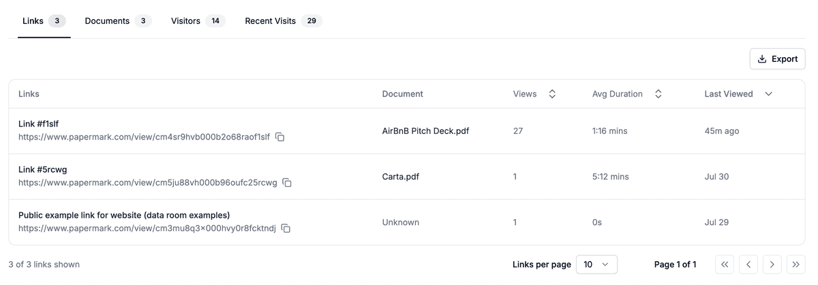Copy the Link #5rcwg URL
Screen dimensions: 818x285
tap(287, 183)
